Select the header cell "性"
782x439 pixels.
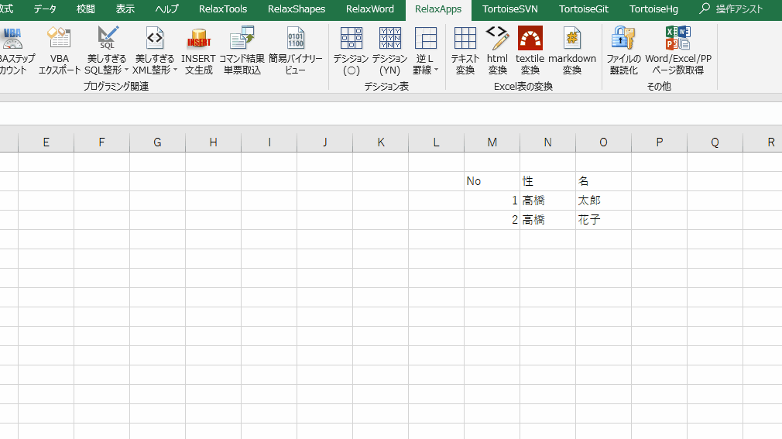(x=547, y=181)
